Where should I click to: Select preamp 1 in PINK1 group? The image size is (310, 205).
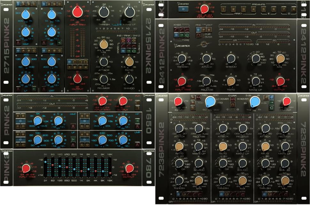[x=223, y=9]
